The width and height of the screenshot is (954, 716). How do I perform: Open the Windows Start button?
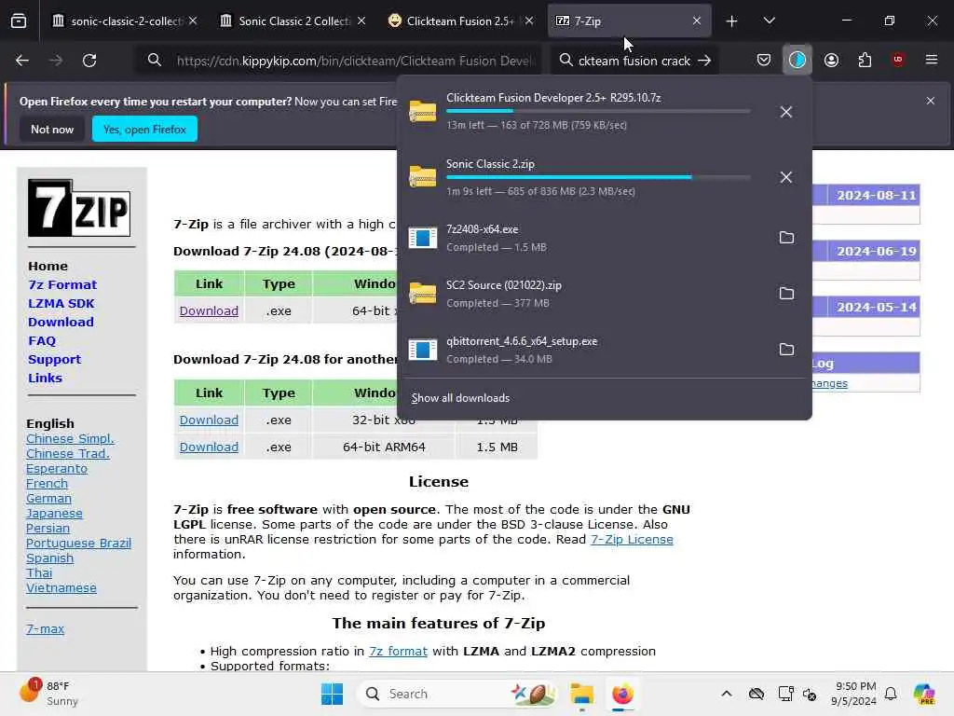pos(333,694)
